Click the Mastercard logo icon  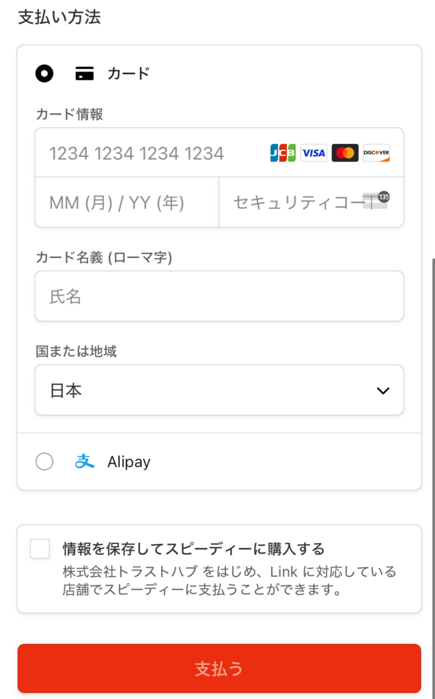[345, 153]
